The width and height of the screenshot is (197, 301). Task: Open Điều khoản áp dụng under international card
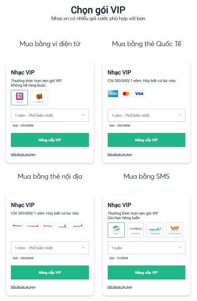click(120, 154)
